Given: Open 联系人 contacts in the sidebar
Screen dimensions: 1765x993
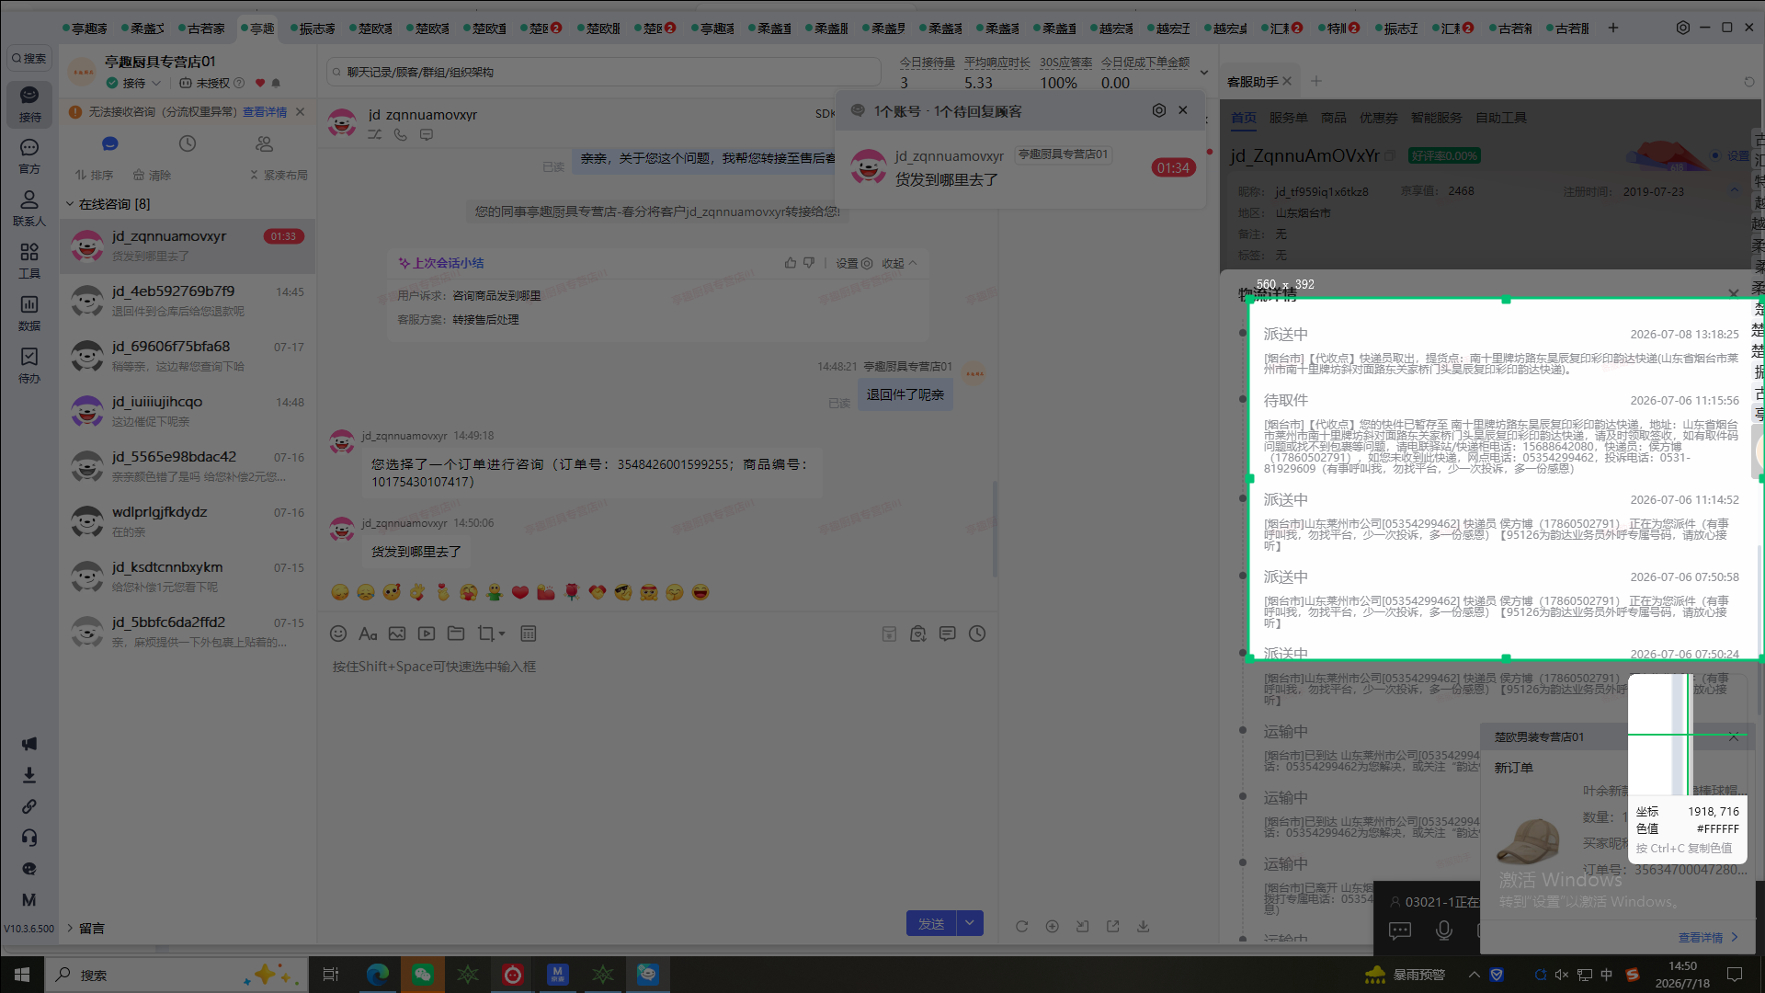Looking at the screenshot, I should (29, 208).
